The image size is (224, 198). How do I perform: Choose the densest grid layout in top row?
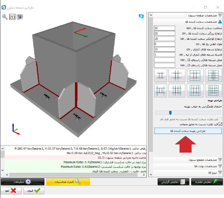pyautogui.click(x=212, y=75)
